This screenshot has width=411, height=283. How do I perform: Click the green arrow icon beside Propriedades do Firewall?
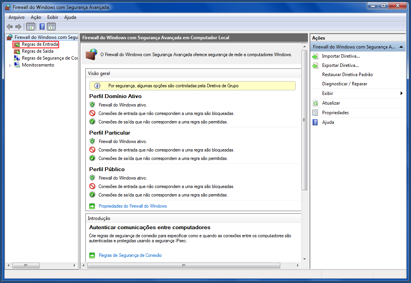92,206
